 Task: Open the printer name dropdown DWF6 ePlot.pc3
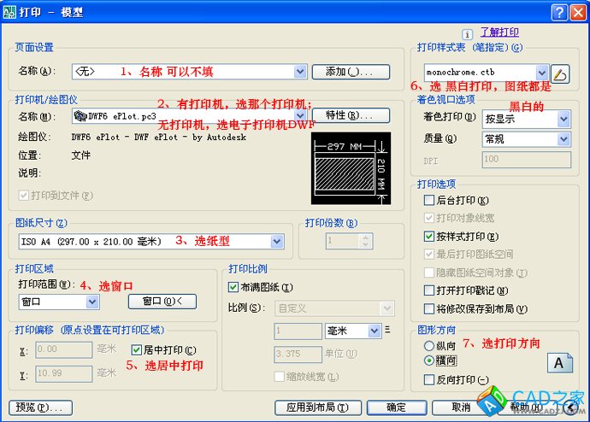point(300,115)
